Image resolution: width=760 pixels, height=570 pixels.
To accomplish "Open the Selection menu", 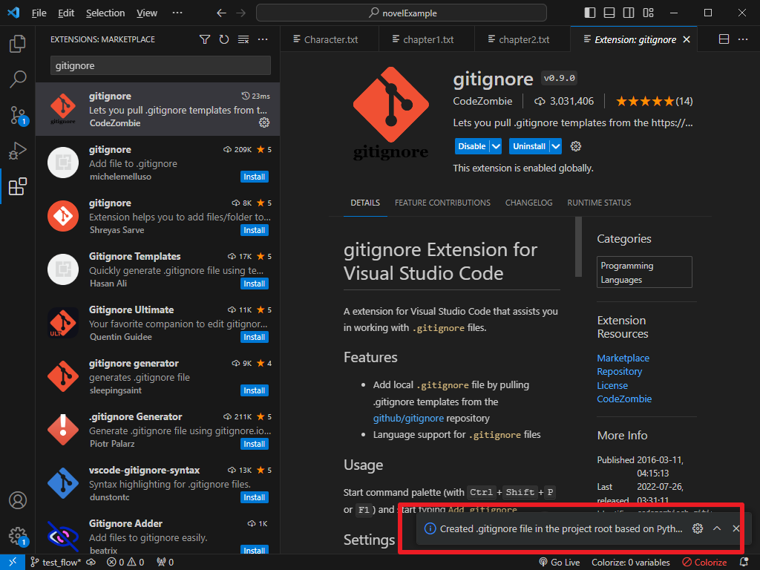I will click(105, 13).
